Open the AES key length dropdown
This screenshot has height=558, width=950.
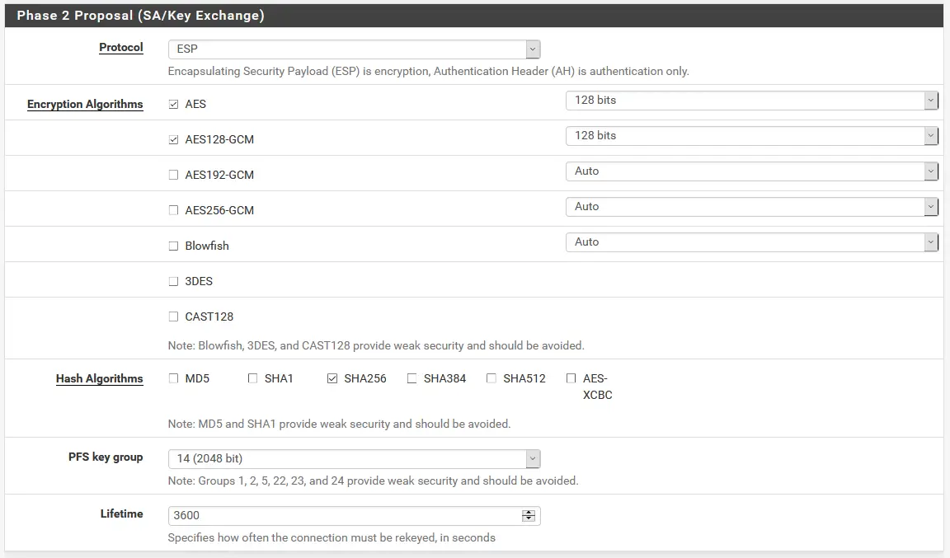pos(751,101)
